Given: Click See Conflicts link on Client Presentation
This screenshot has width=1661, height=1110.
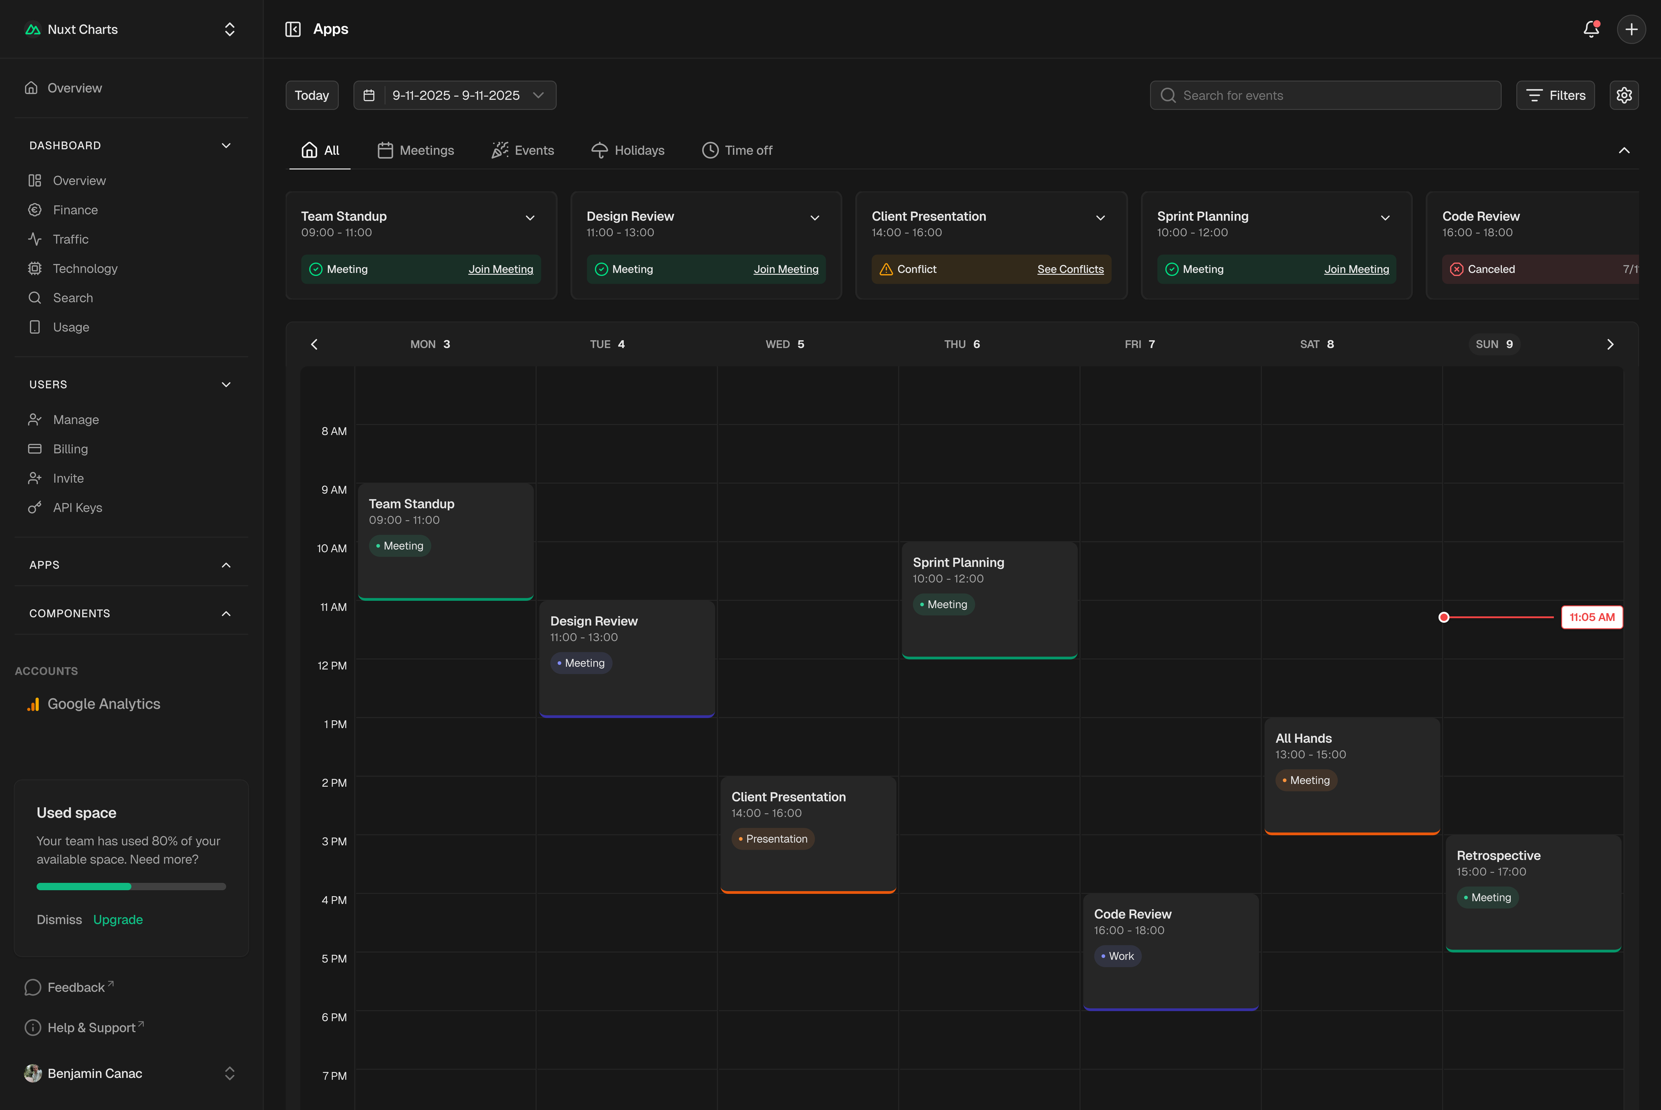Looking at the screenshot, I should [x=1070, y=269].
